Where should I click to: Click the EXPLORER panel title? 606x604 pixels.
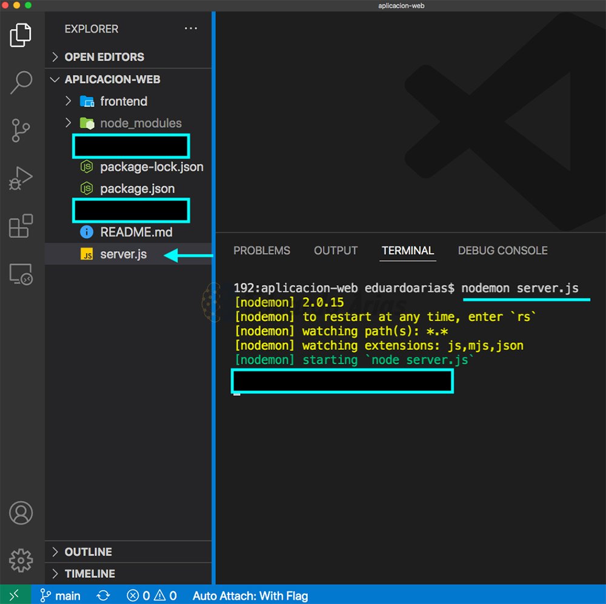point(92,29)
